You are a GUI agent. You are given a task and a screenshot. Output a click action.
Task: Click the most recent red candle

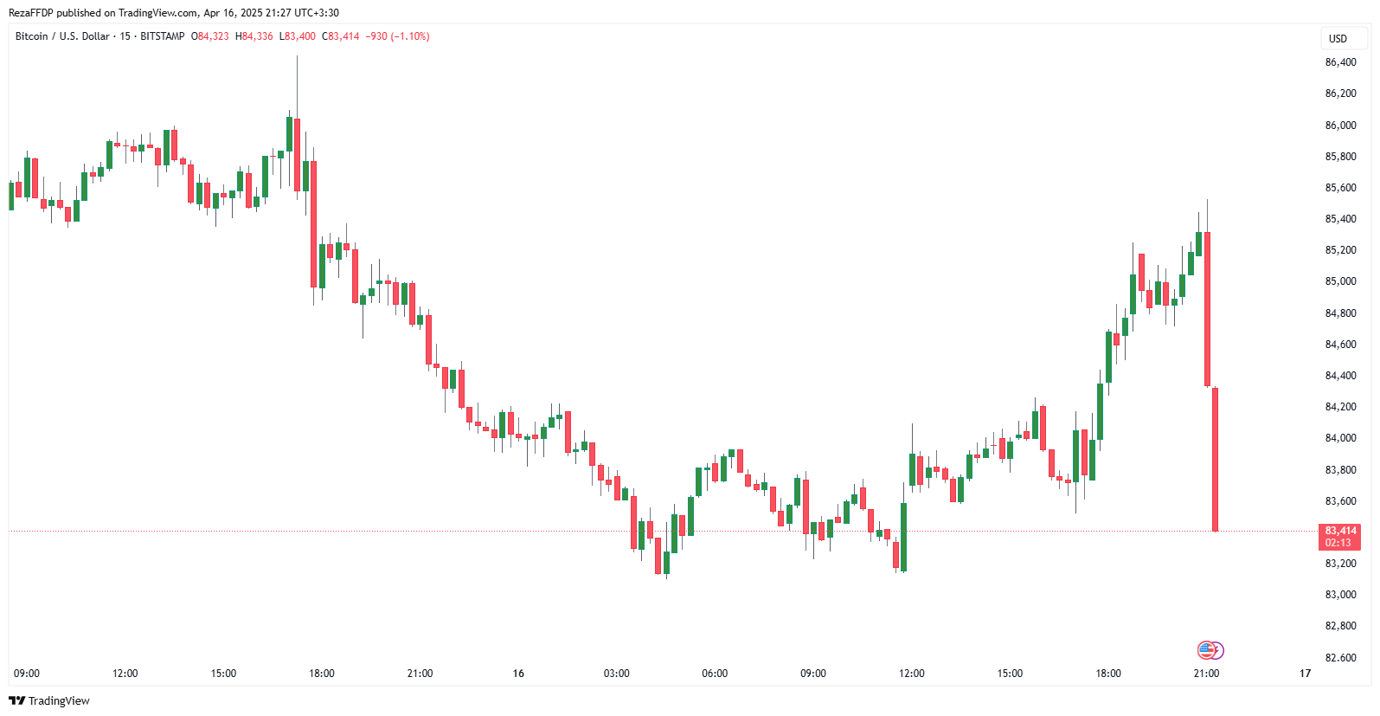click(1216, 459)
